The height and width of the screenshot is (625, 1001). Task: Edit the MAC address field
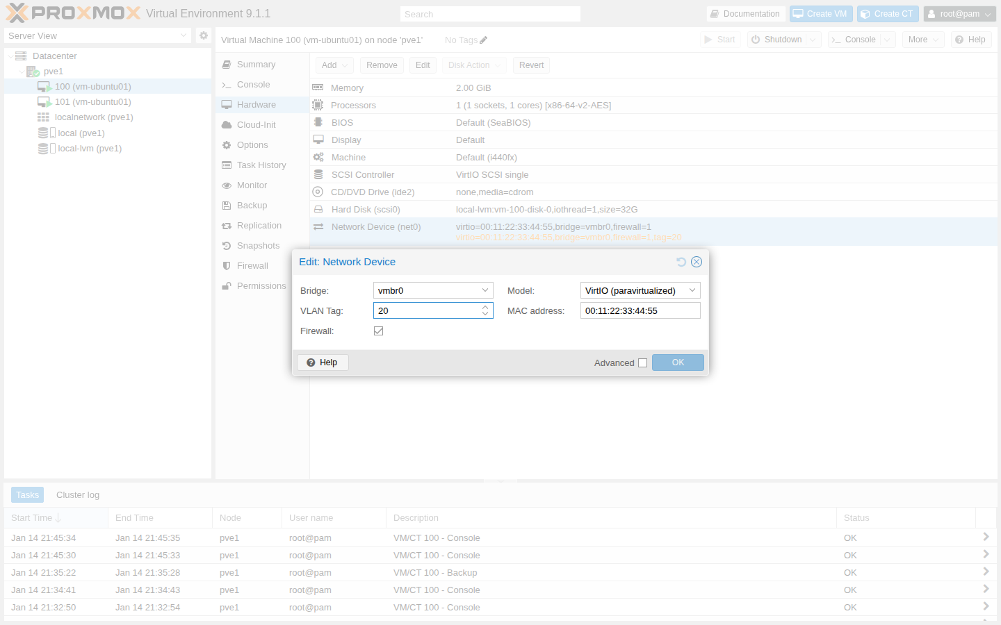point(640,310)
